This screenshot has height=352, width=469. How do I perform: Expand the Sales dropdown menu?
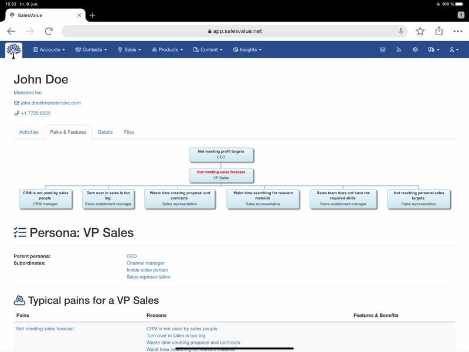coord(130,50)
